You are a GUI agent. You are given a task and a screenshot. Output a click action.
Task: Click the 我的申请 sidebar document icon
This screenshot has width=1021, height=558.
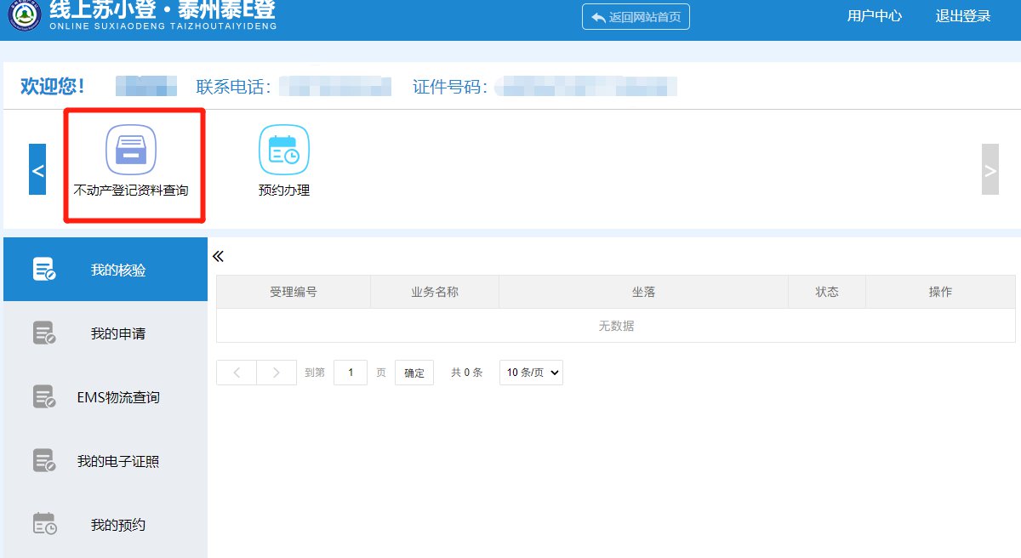point(44,333)
